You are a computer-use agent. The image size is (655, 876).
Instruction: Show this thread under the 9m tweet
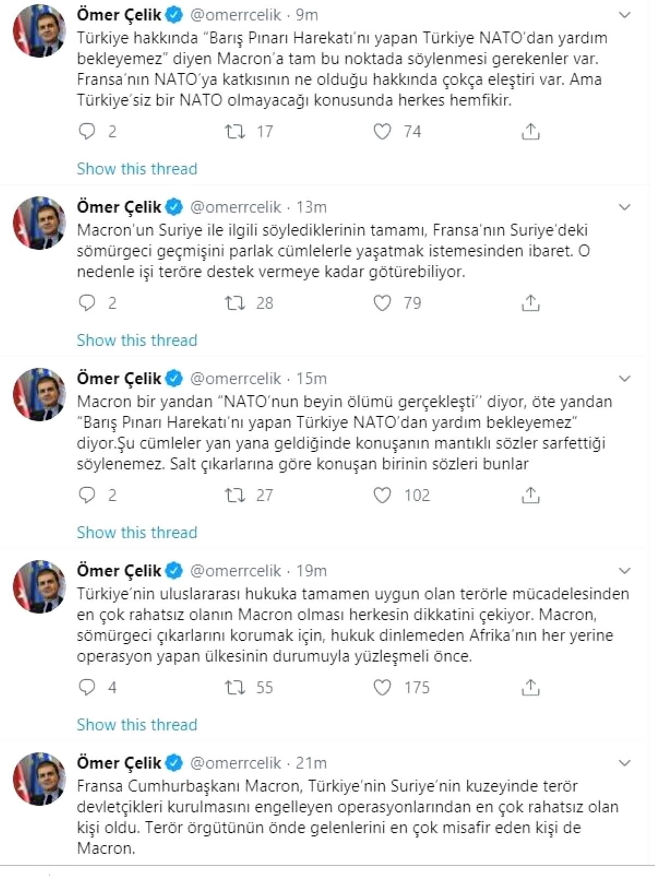click(137, 169)
